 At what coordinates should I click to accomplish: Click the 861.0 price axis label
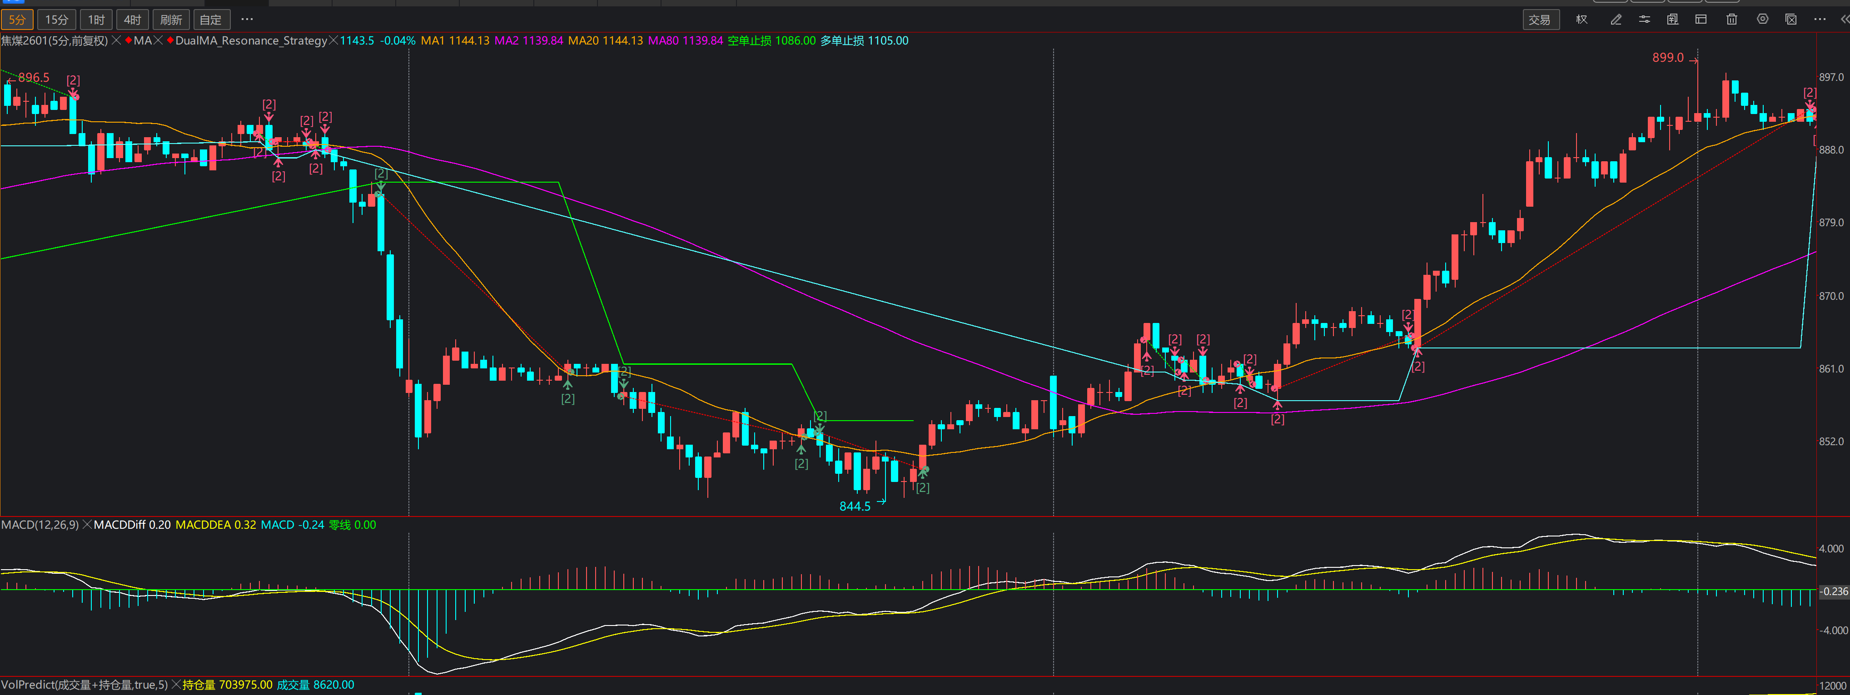click(x=1831, y=368)
